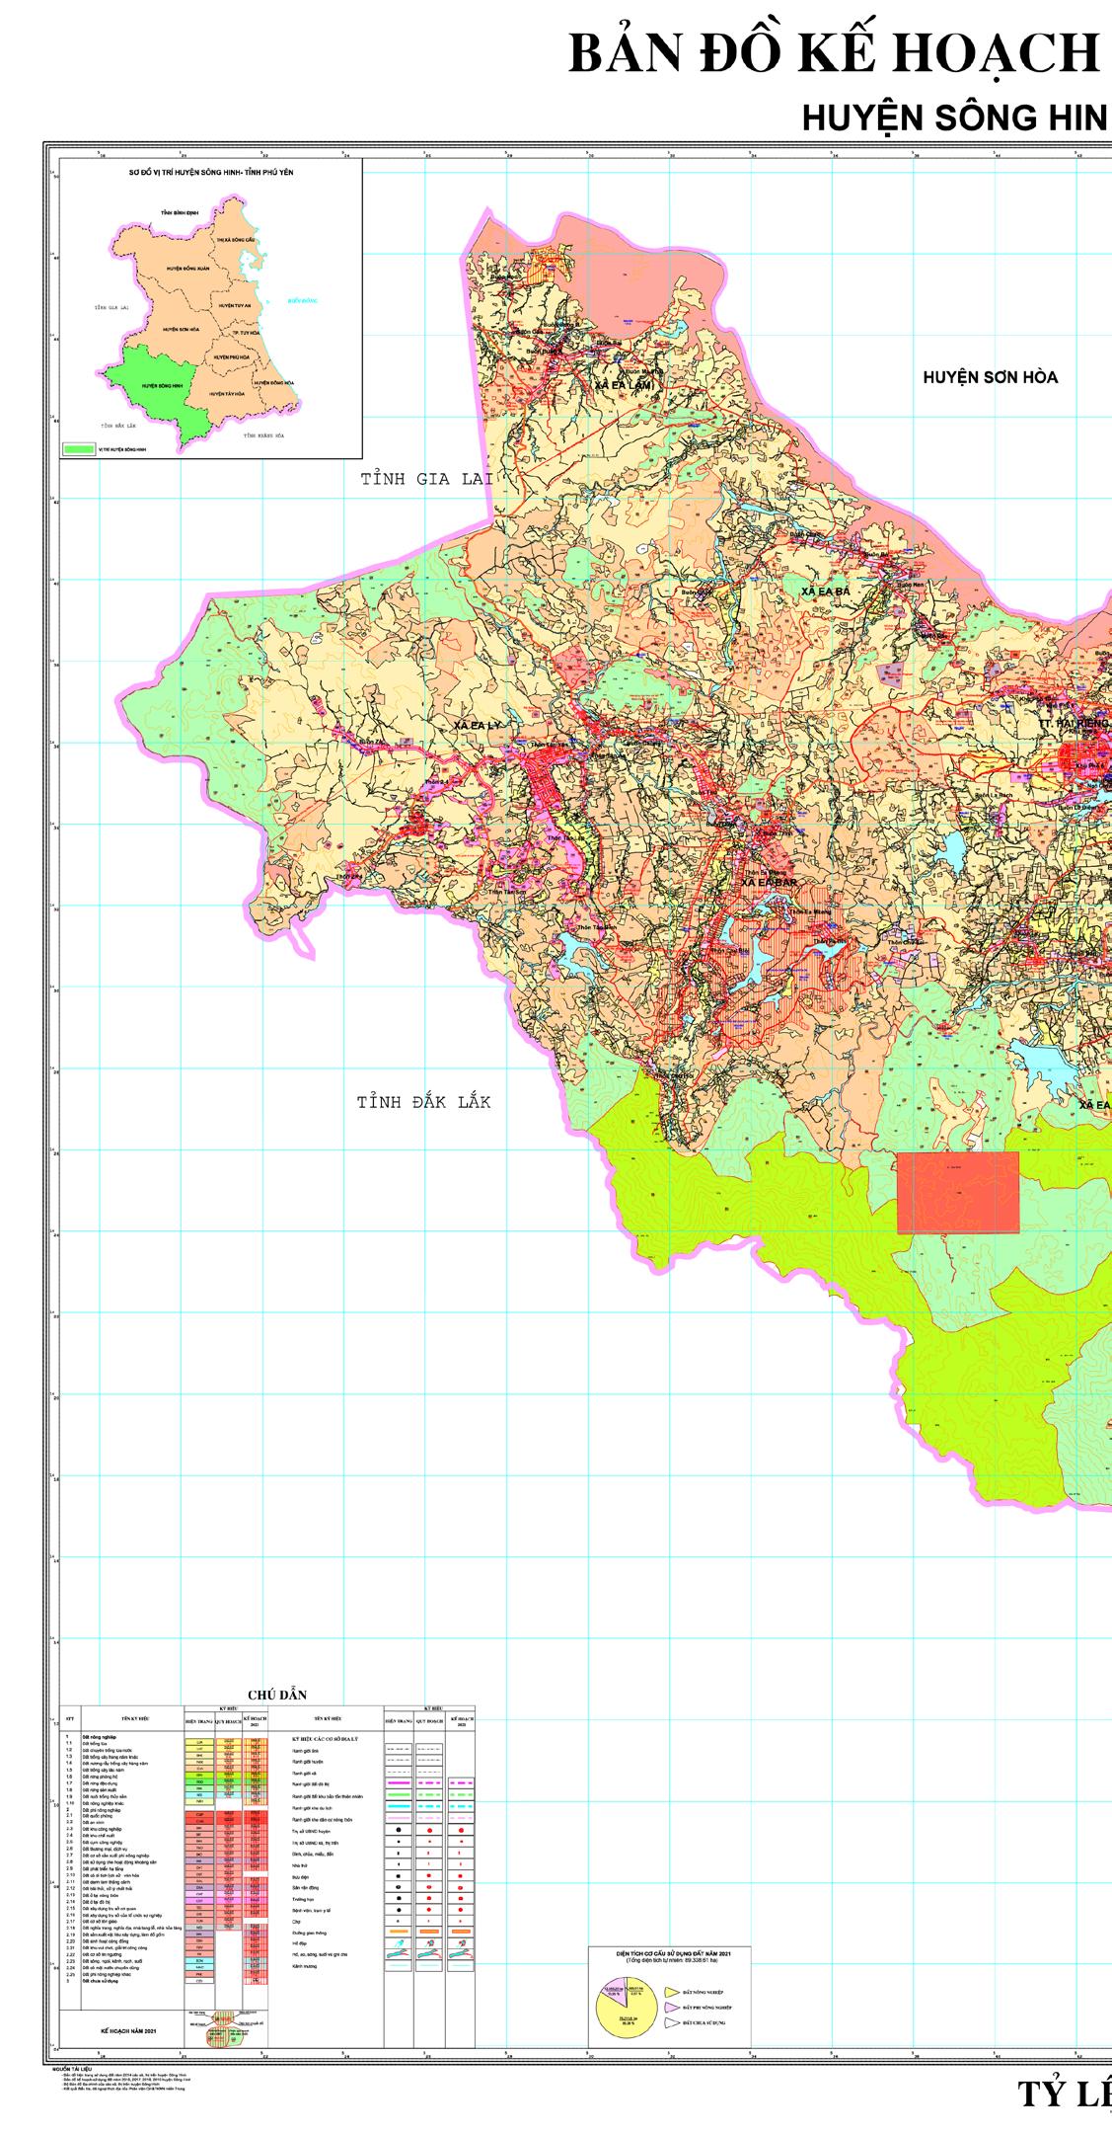This screenshot has height=2133, width=1112.
Task: Click the 'KẾ HOẠCH NĂM 2021' legend label
Action: [128, 2030]
